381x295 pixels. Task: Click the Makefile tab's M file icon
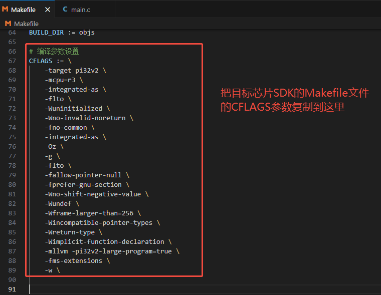pos(5,9)
